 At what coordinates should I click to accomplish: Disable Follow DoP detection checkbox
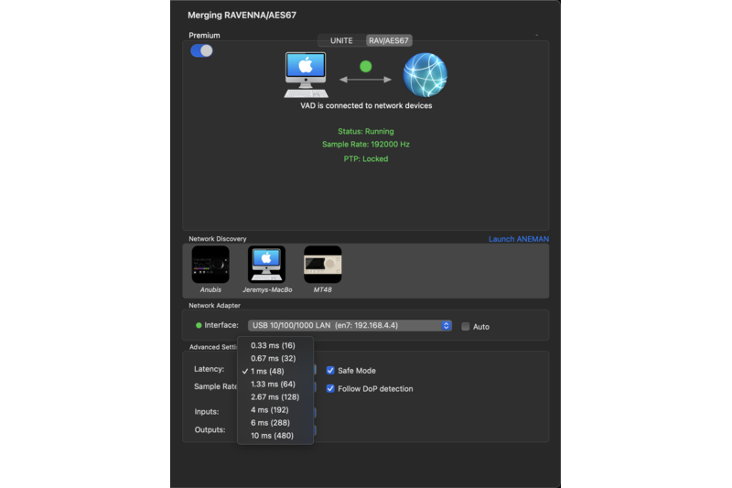(x=330, y=388)
